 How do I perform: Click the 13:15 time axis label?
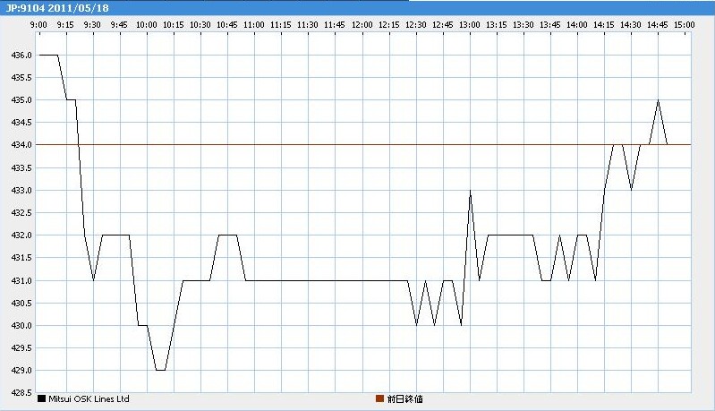(497, 25)
